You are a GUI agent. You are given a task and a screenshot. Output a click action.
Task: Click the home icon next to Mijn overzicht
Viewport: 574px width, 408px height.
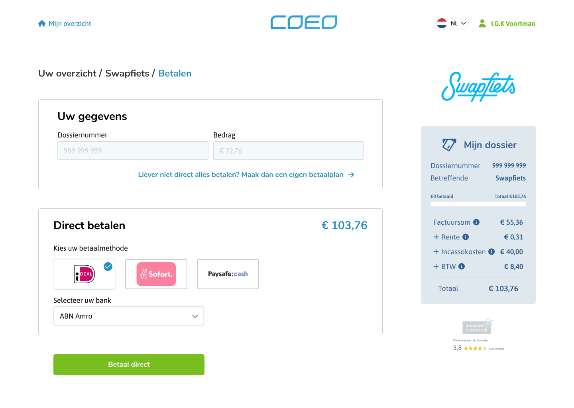pyautogui.click(x=42, y=23)
